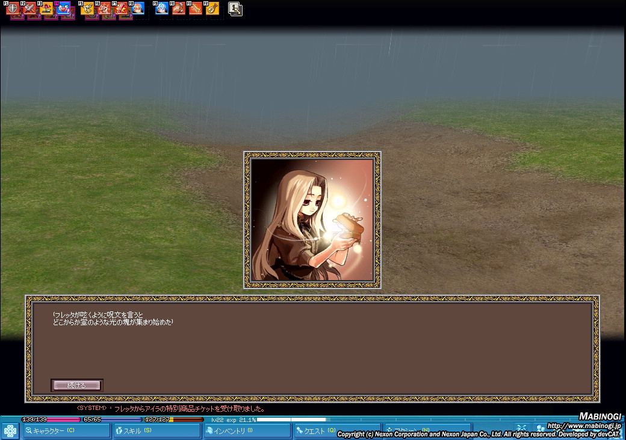Activate the F5 yellow hotkey skill icon
Screen dimensions: 626x440
[x=87, y=8]
